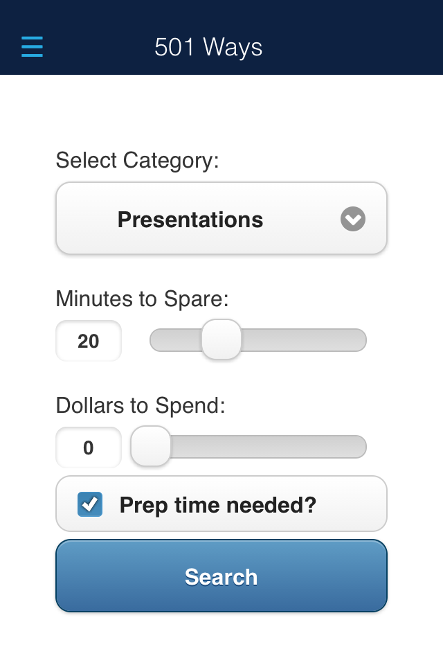Open the hamburger navigation menu

(33, 46)
